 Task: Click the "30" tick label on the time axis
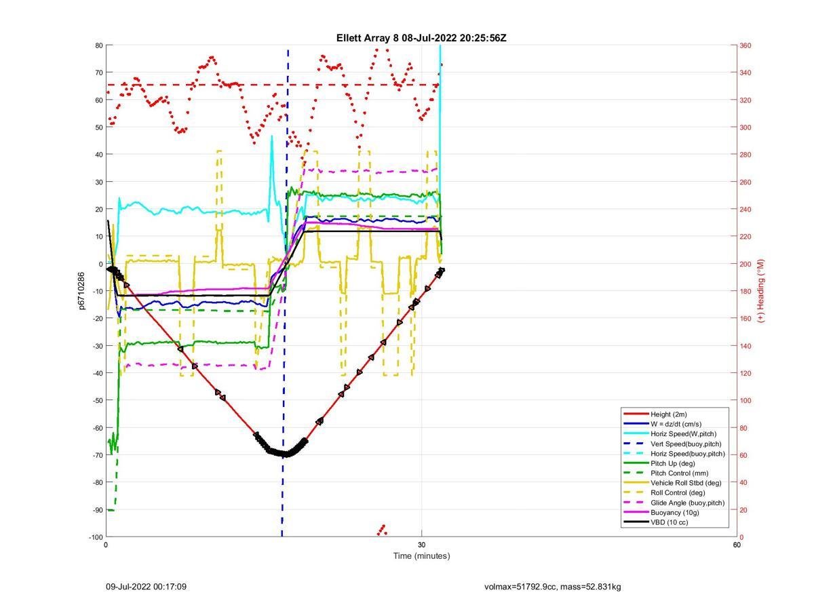coord(421,545)
